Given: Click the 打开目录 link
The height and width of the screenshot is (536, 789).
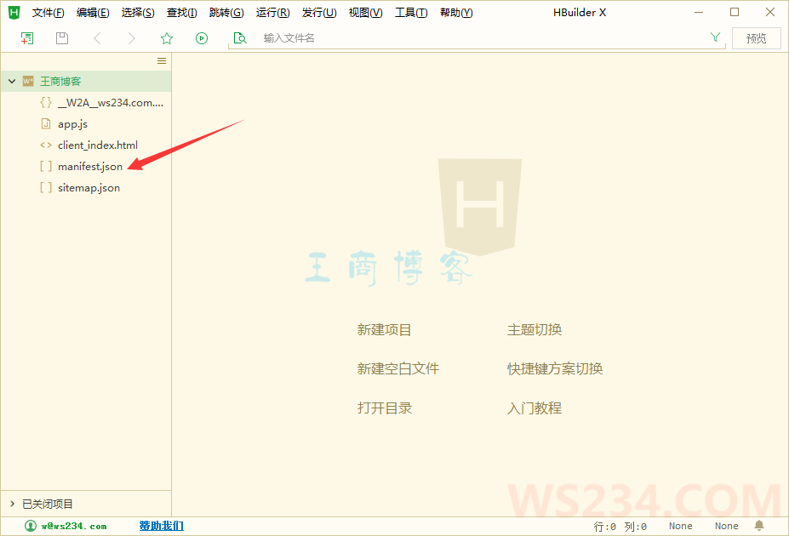Looking at the screenshot, I should point(385,408).
